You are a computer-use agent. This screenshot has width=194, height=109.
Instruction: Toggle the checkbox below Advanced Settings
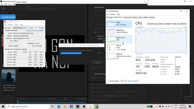click(93, 78)
